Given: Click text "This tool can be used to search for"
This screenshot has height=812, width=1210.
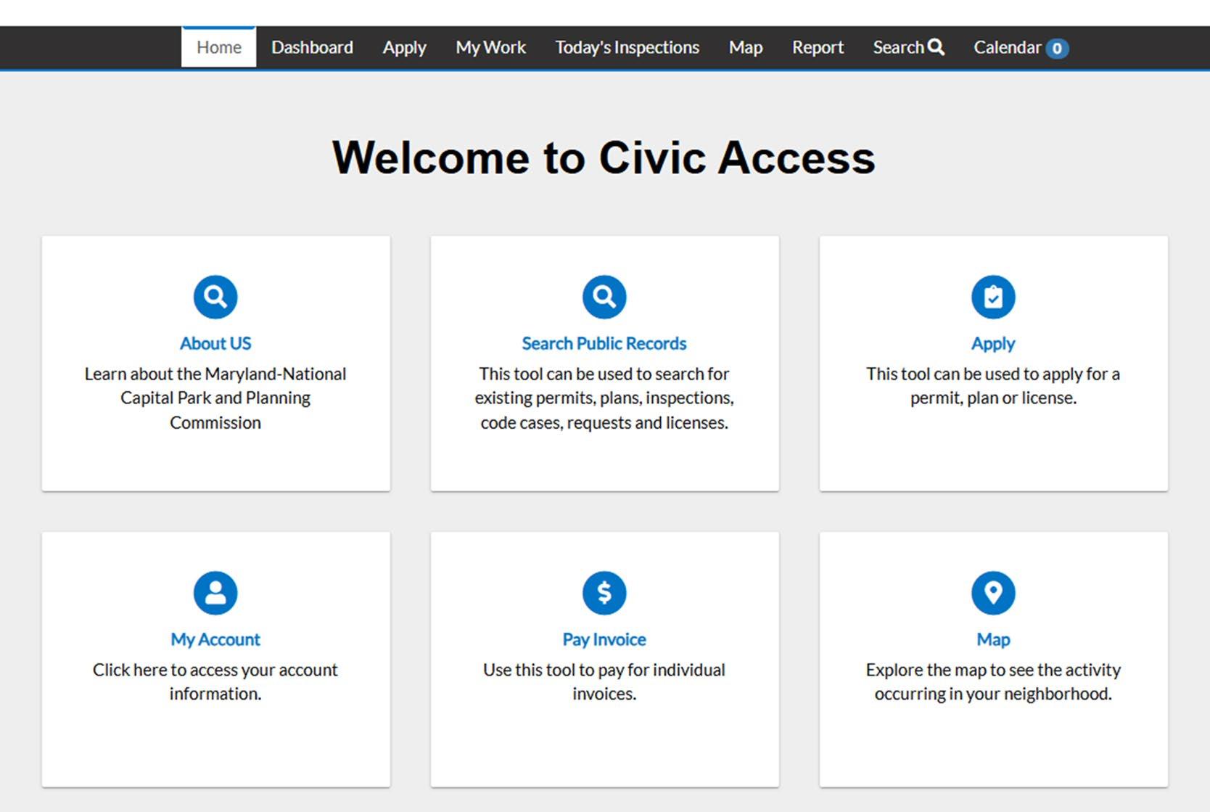Looking at the screenshot, I should (x=604, y=374).
